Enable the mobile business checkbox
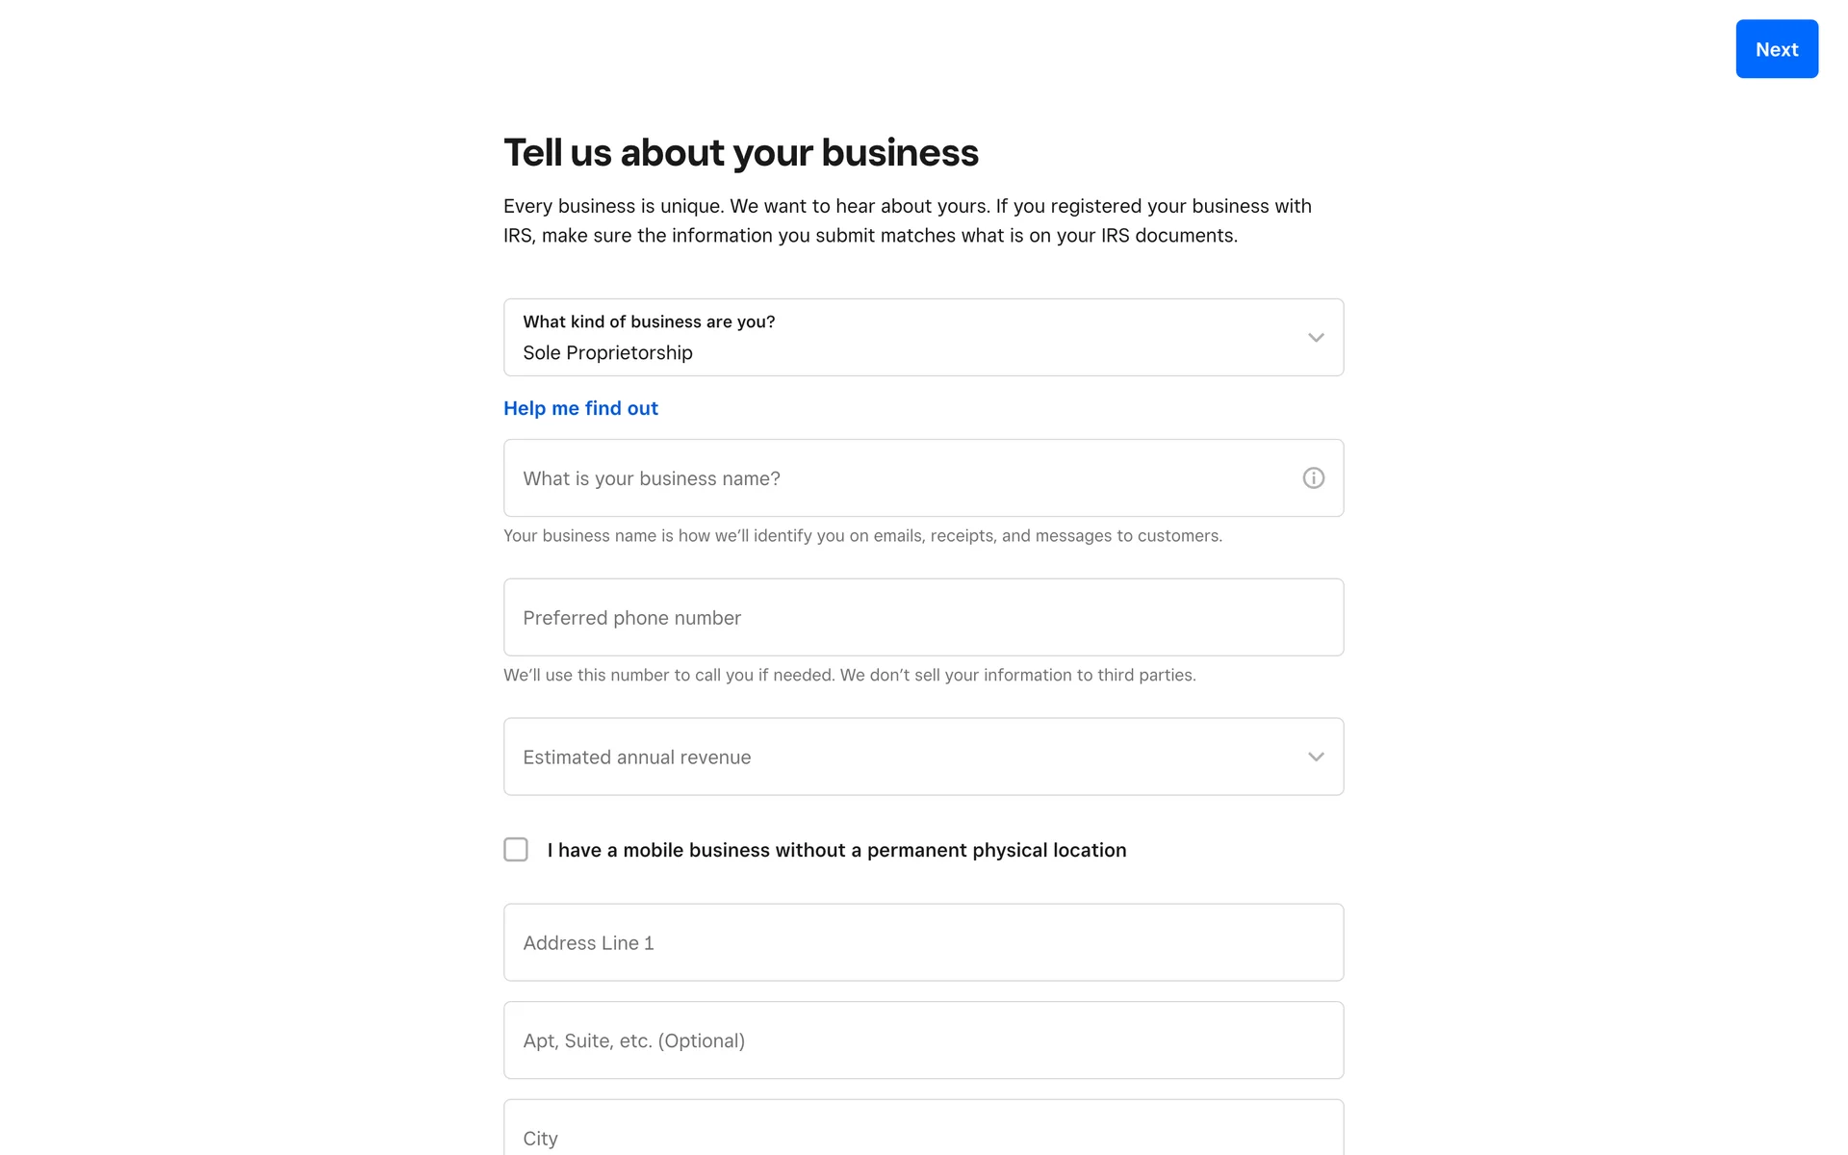This screenshot has width=1848, height=1155. pos(516,850)
